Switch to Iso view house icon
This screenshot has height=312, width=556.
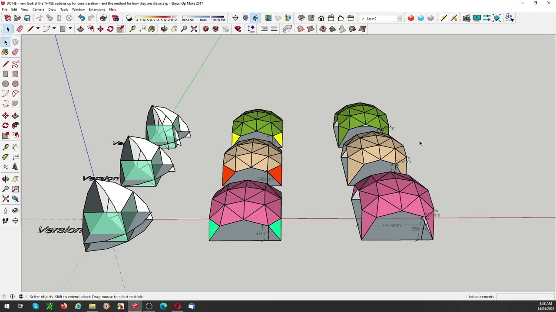pyautogui.click(x=301, y=18)
